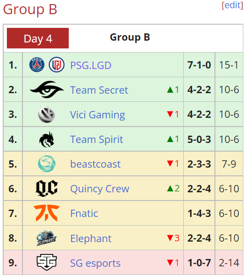Click the PSG (Paris) logo icon
The height and width of the screenshot is (280, 247).
click(x=37, y=65)
